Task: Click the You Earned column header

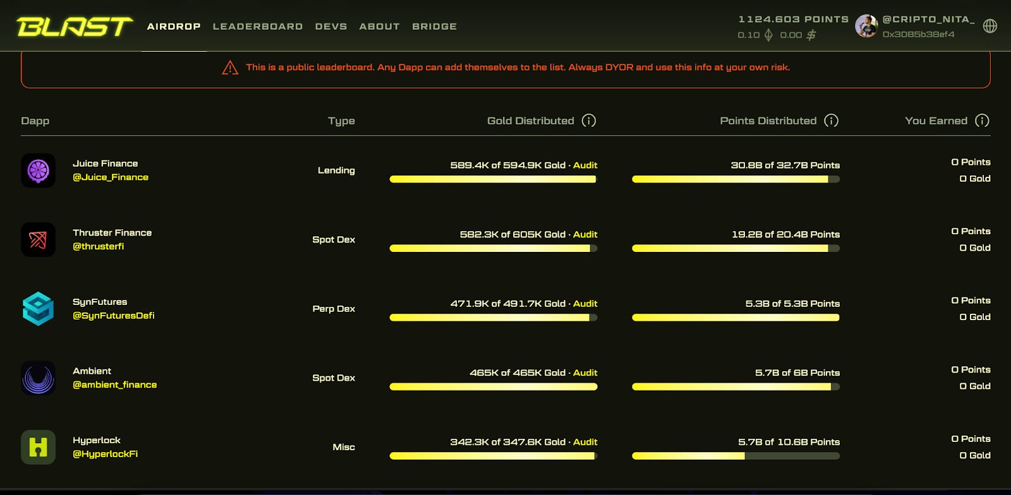Action: coord(936,121)
